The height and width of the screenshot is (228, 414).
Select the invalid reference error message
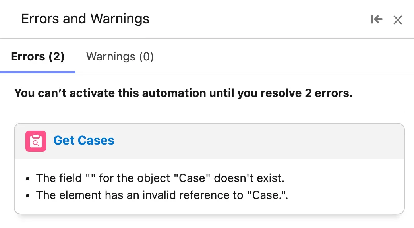point(162,195)
